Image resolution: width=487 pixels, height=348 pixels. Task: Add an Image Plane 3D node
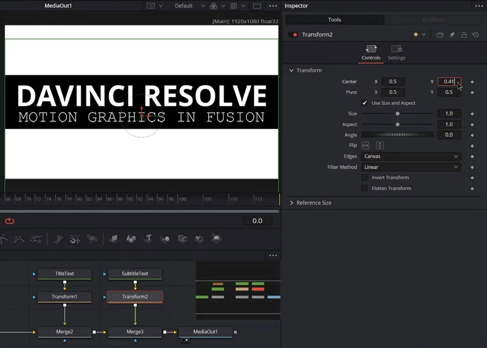click(x=113, y=238)
